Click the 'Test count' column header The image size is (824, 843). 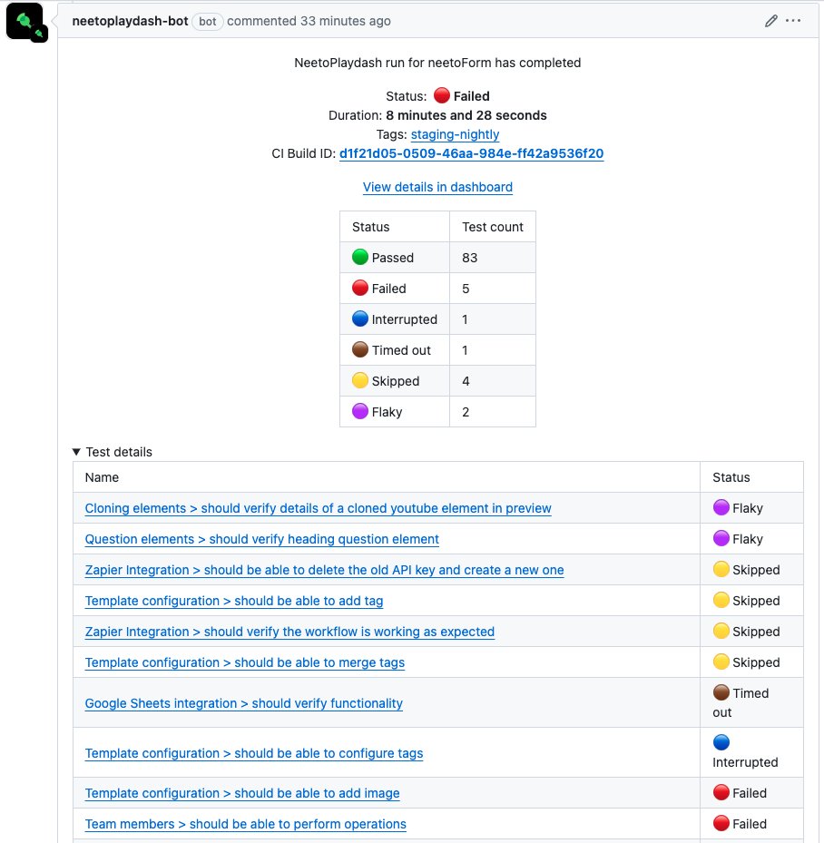point(493,227)
